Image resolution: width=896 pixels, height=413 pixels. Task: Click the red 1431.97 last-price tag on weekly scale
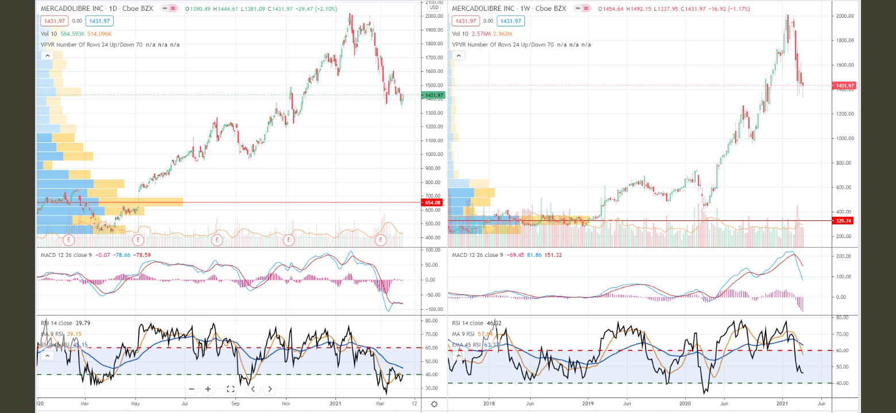[845, 85]
